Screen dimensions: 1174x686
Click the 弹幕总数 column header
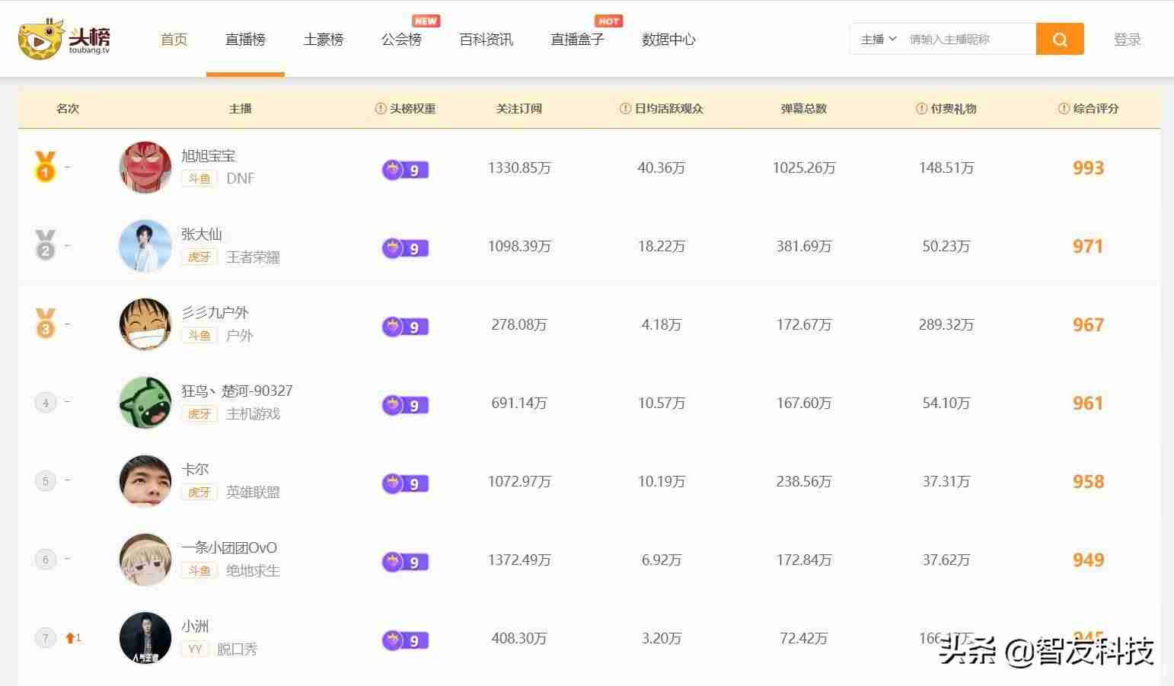(804, 109)
